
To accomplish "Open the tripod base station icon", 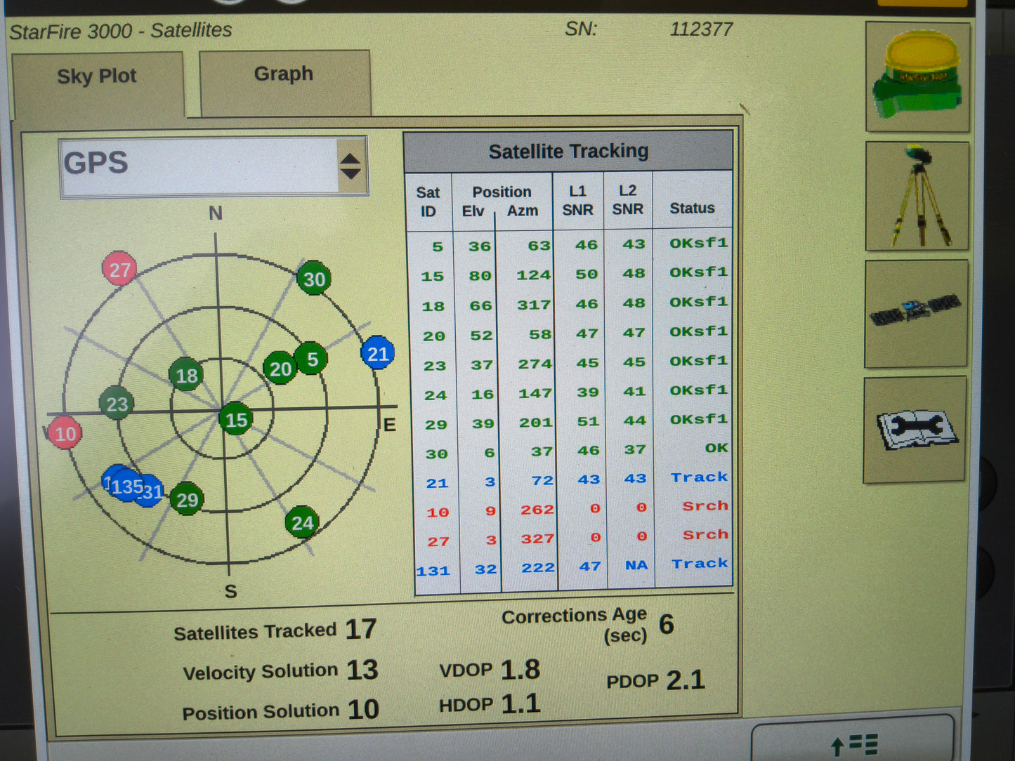I will coord(917,196).
